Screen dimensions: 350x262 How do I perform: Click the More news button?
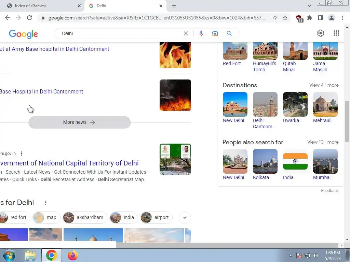79,122
